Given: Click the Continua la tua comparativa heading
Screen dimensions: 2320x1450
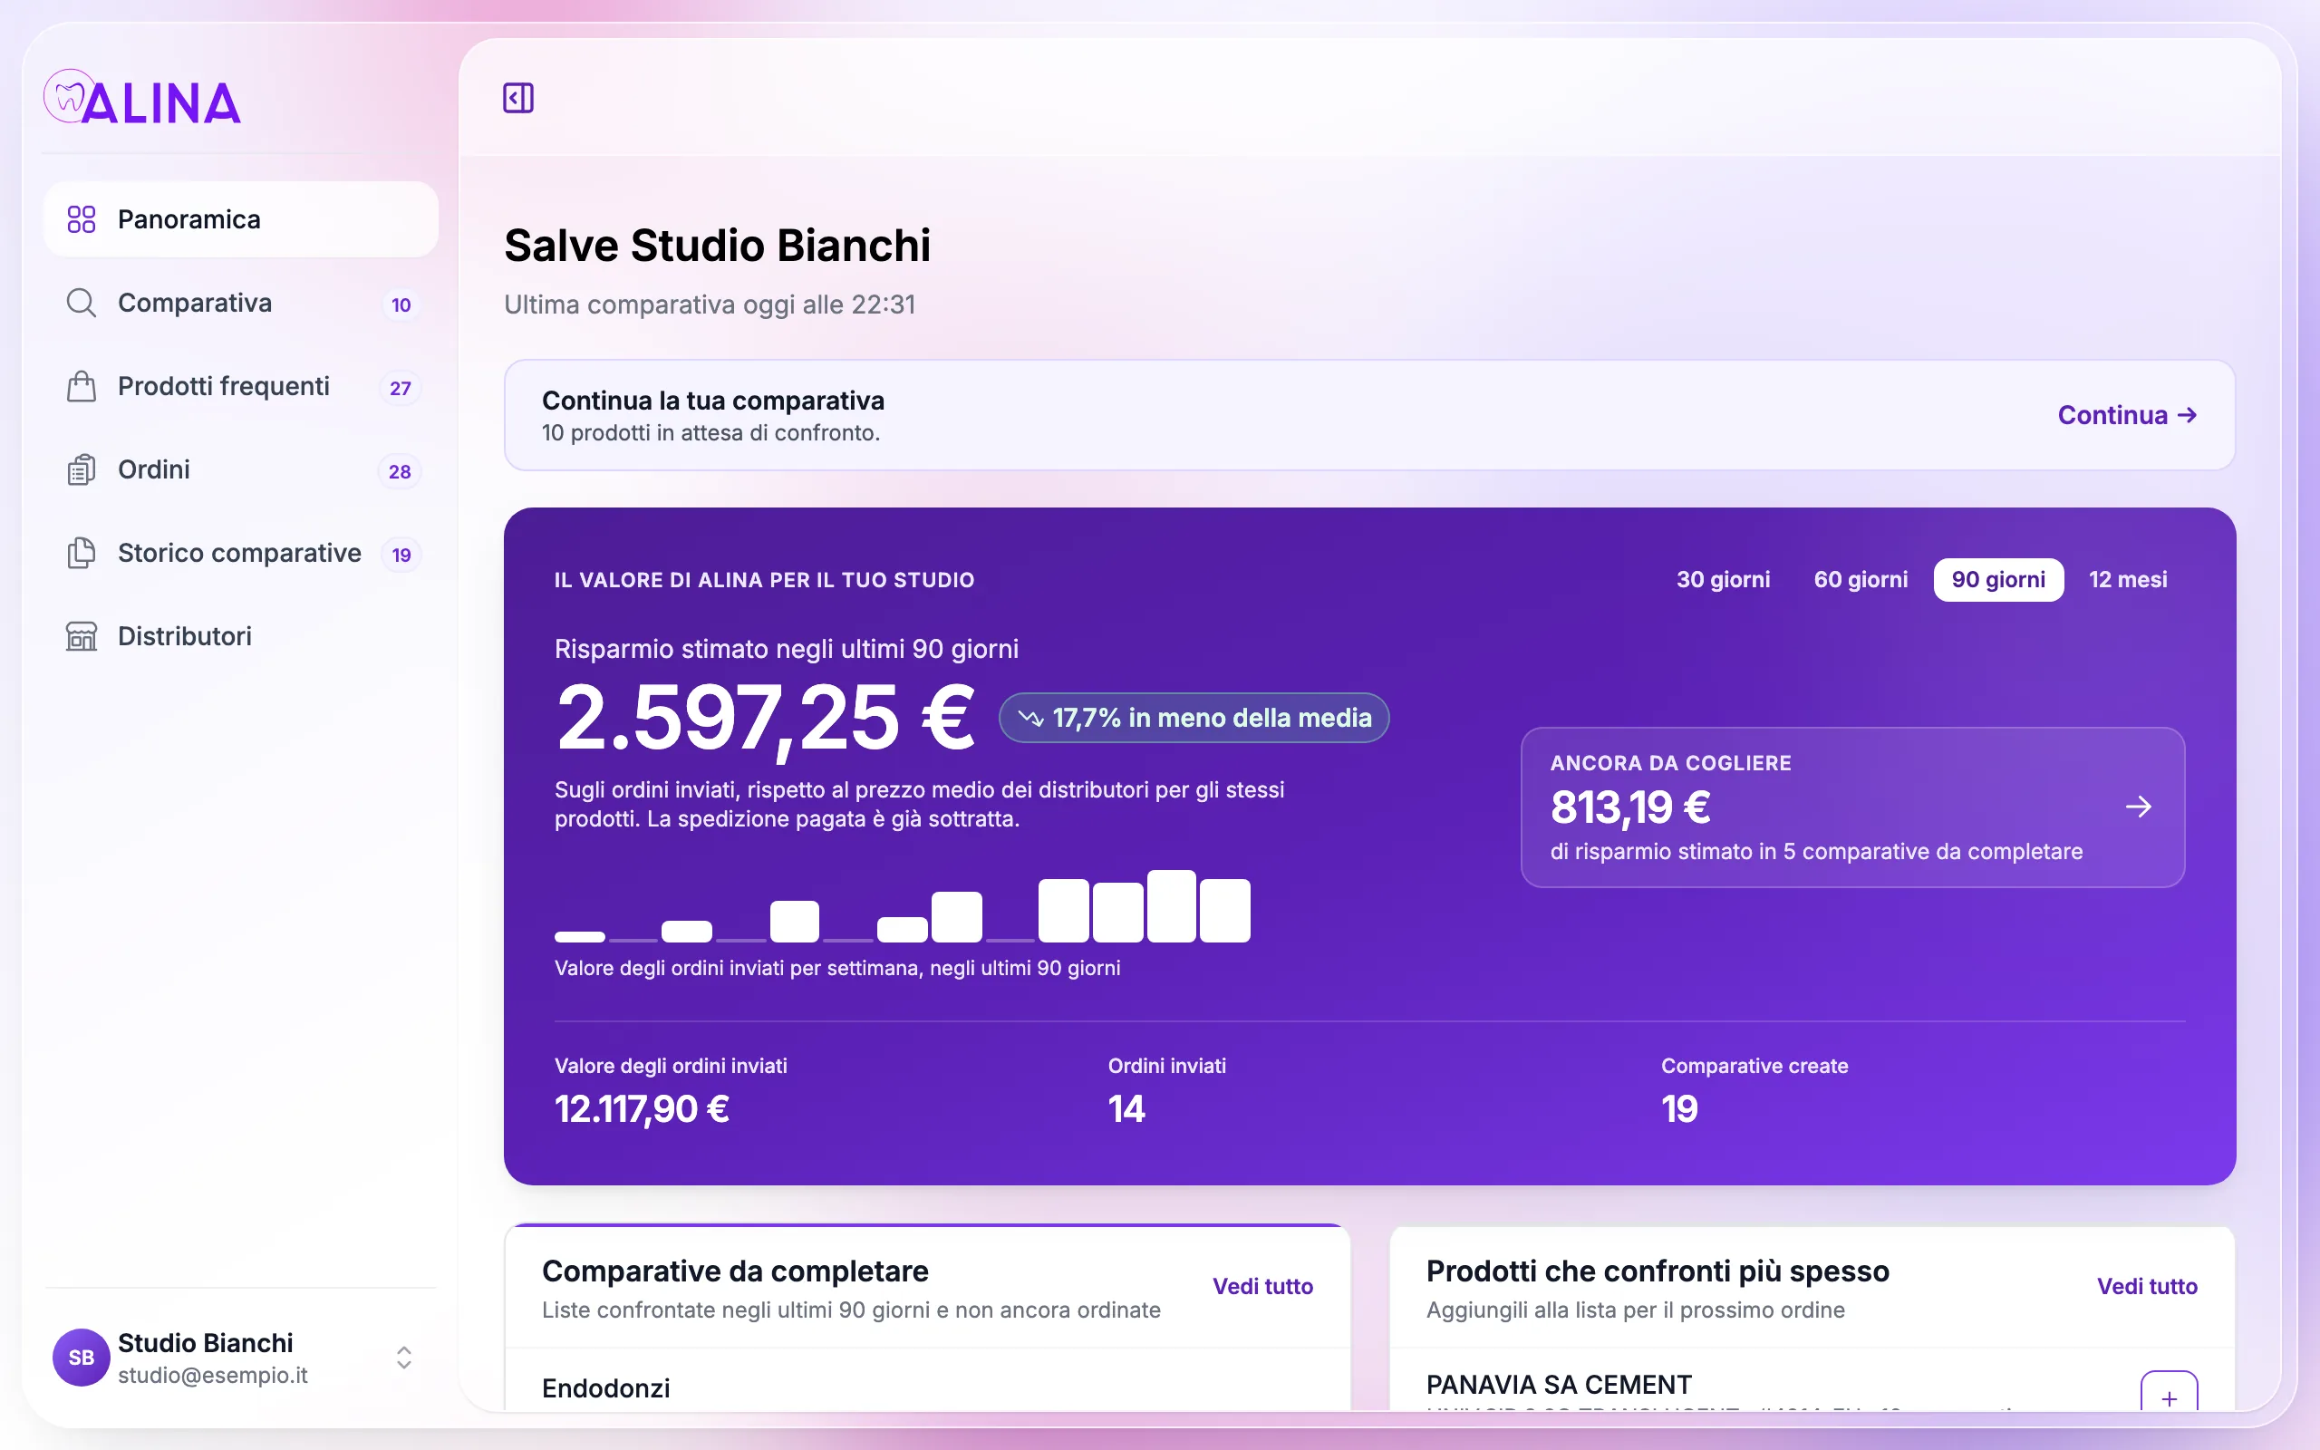Looking at the screenshot, I should [x=712, y=401].
